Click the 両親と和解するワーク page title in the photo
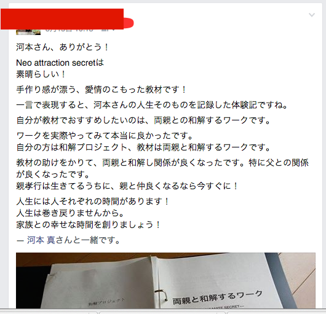326x314 pixels. coord(217,297)
